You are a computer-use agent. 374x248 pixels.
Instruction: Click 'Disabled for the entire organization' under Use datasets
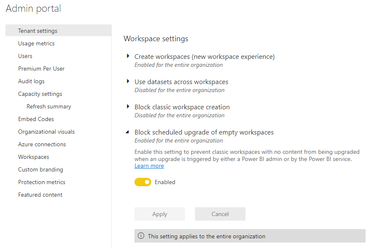(179, 90)
